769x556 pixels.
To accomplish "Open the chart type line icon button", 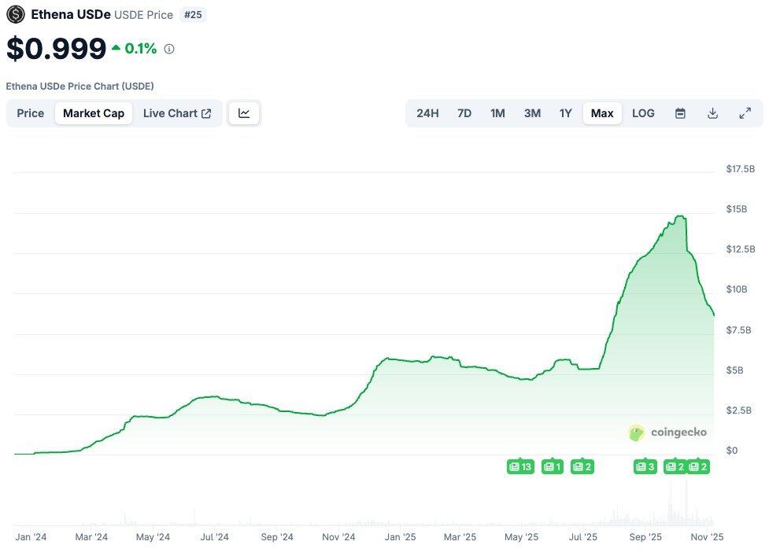I will coord(244,113).
